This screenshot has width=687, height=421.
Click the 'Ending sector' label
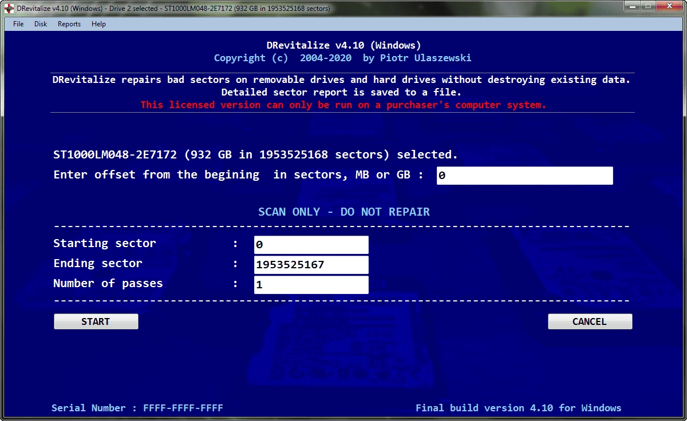tap(97, 263)
